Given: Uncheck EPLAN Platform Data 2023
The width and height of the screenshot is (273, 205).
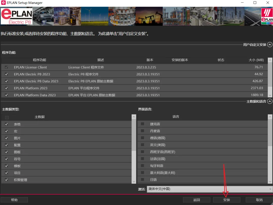Looking at the screenshot, I should coord(6,95).
